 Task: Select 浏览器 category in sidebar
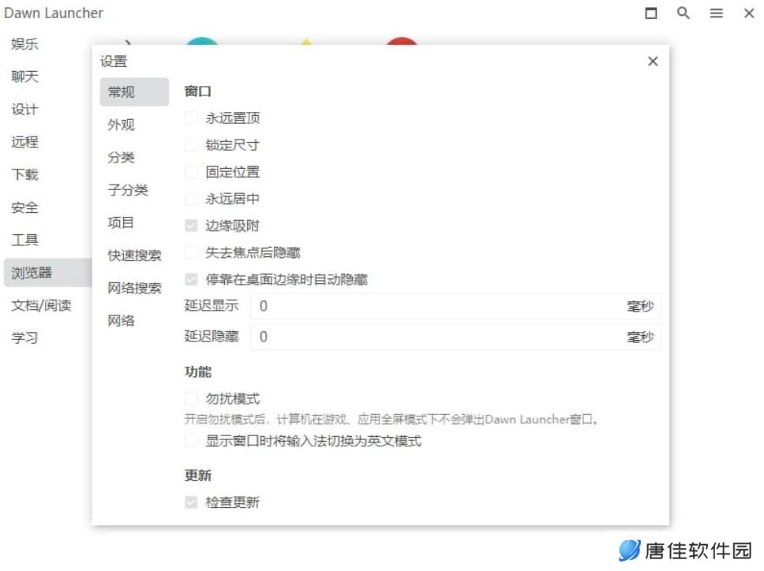click(47, 273)
